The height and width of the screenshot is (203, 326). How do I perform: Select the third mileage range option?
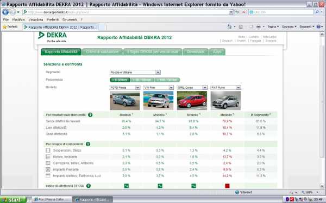pos(167,80)
